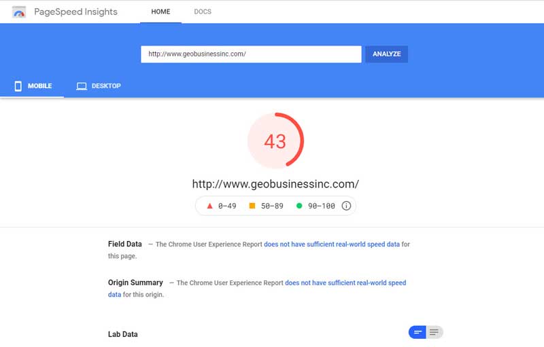Click the 43 performance score gauge
The image size is (544, 347).
(x=276, y=141)
